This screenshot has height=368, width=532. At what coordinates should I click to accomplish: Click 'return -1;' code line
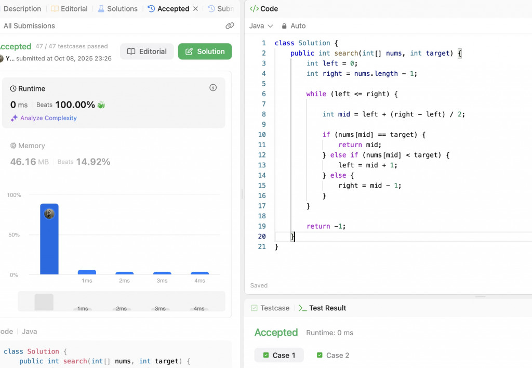[326, 226]
